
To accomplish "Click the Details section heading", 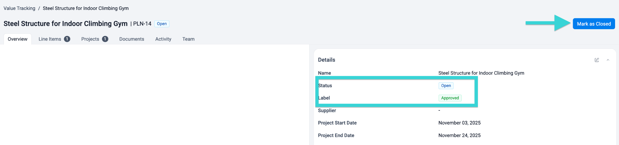I will pyautogui.click(x=326, y=60).
